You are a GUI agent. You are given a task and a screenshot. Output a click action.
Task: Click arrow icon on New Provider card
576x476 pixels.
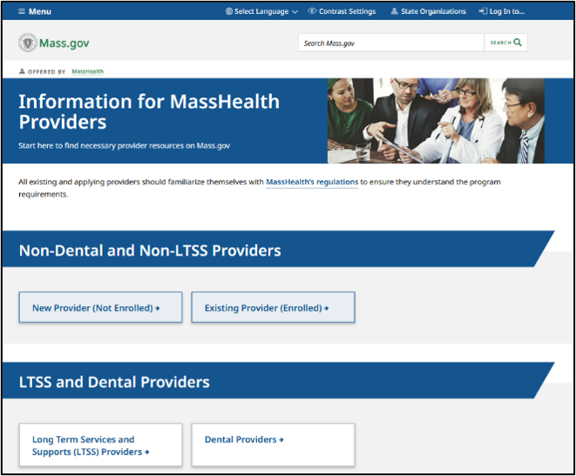pos(157,308)
